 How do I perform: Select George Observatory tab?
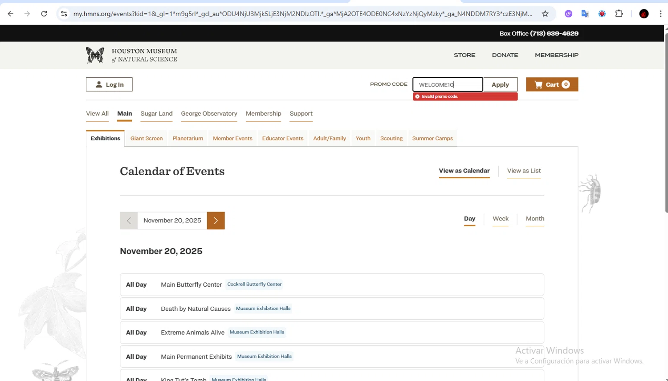click(209, 114)
